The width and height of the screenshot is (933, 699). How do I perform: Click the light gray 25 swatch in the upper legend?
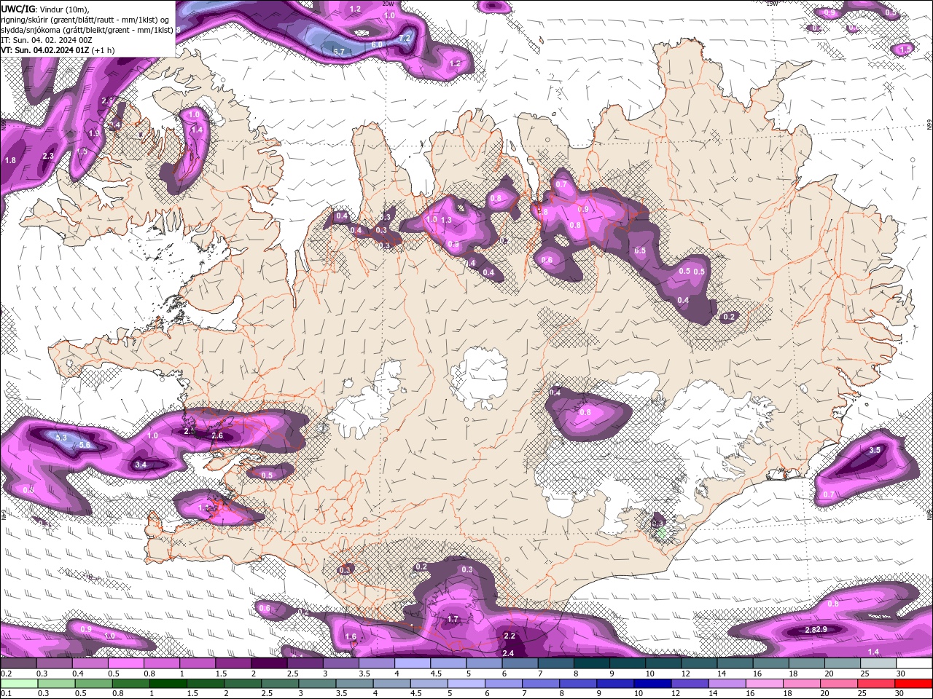878,663
